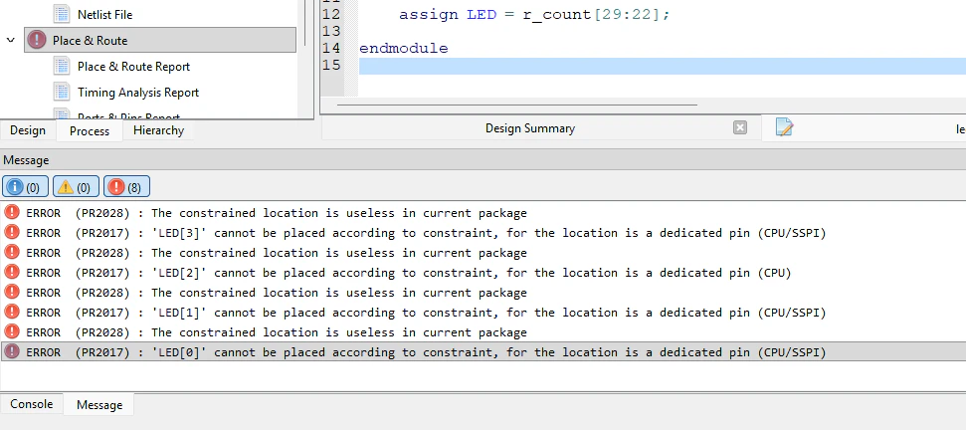Place cursor on empty line 15
This screenshot has height=430, width=966.
pyautogui.click(x=663, y=66)
